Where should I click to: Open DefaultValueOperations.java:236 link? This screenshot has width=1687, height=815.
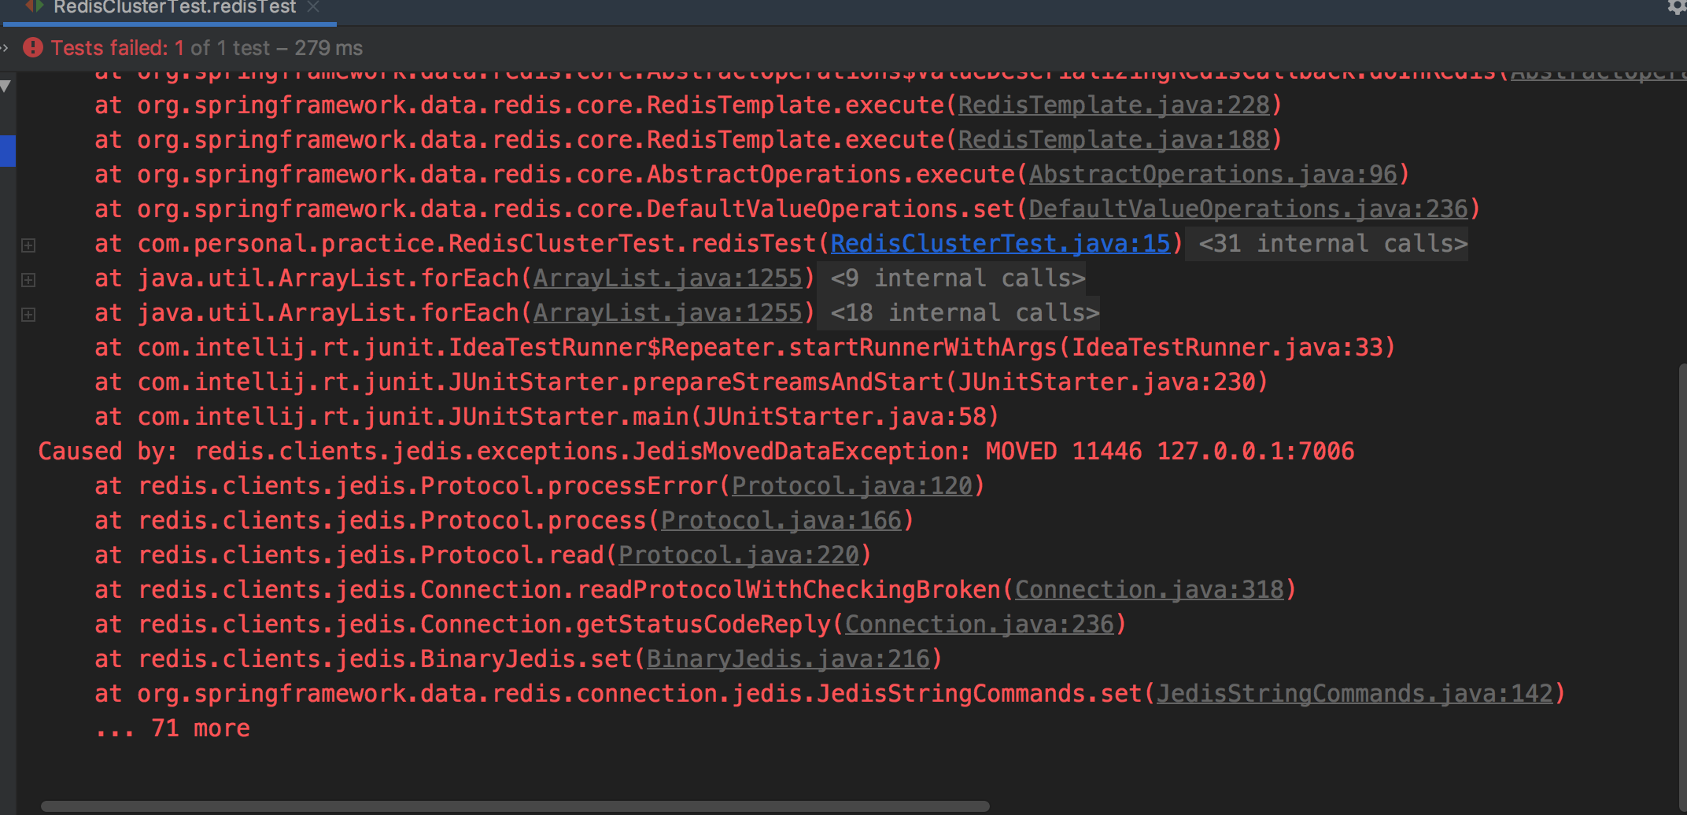(x=1250, y=208)
